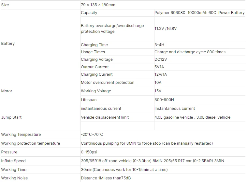This screenshot has height=182, width=247.
Task: Click the '11.2V /16.8V' protection voltage value
Action: [x=166, y=29]
